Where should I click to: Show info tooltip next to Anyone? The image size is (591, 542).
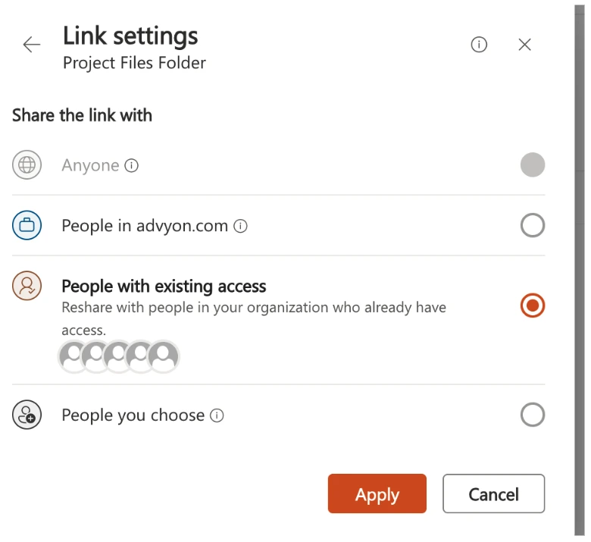(x=132, y=165)
